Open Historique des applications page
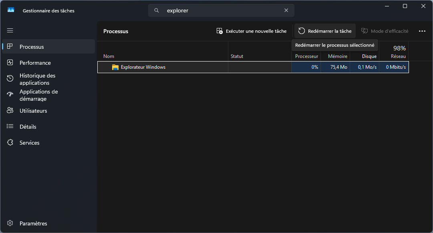Screen dimensions: 433x233 [x=37, y=79]
